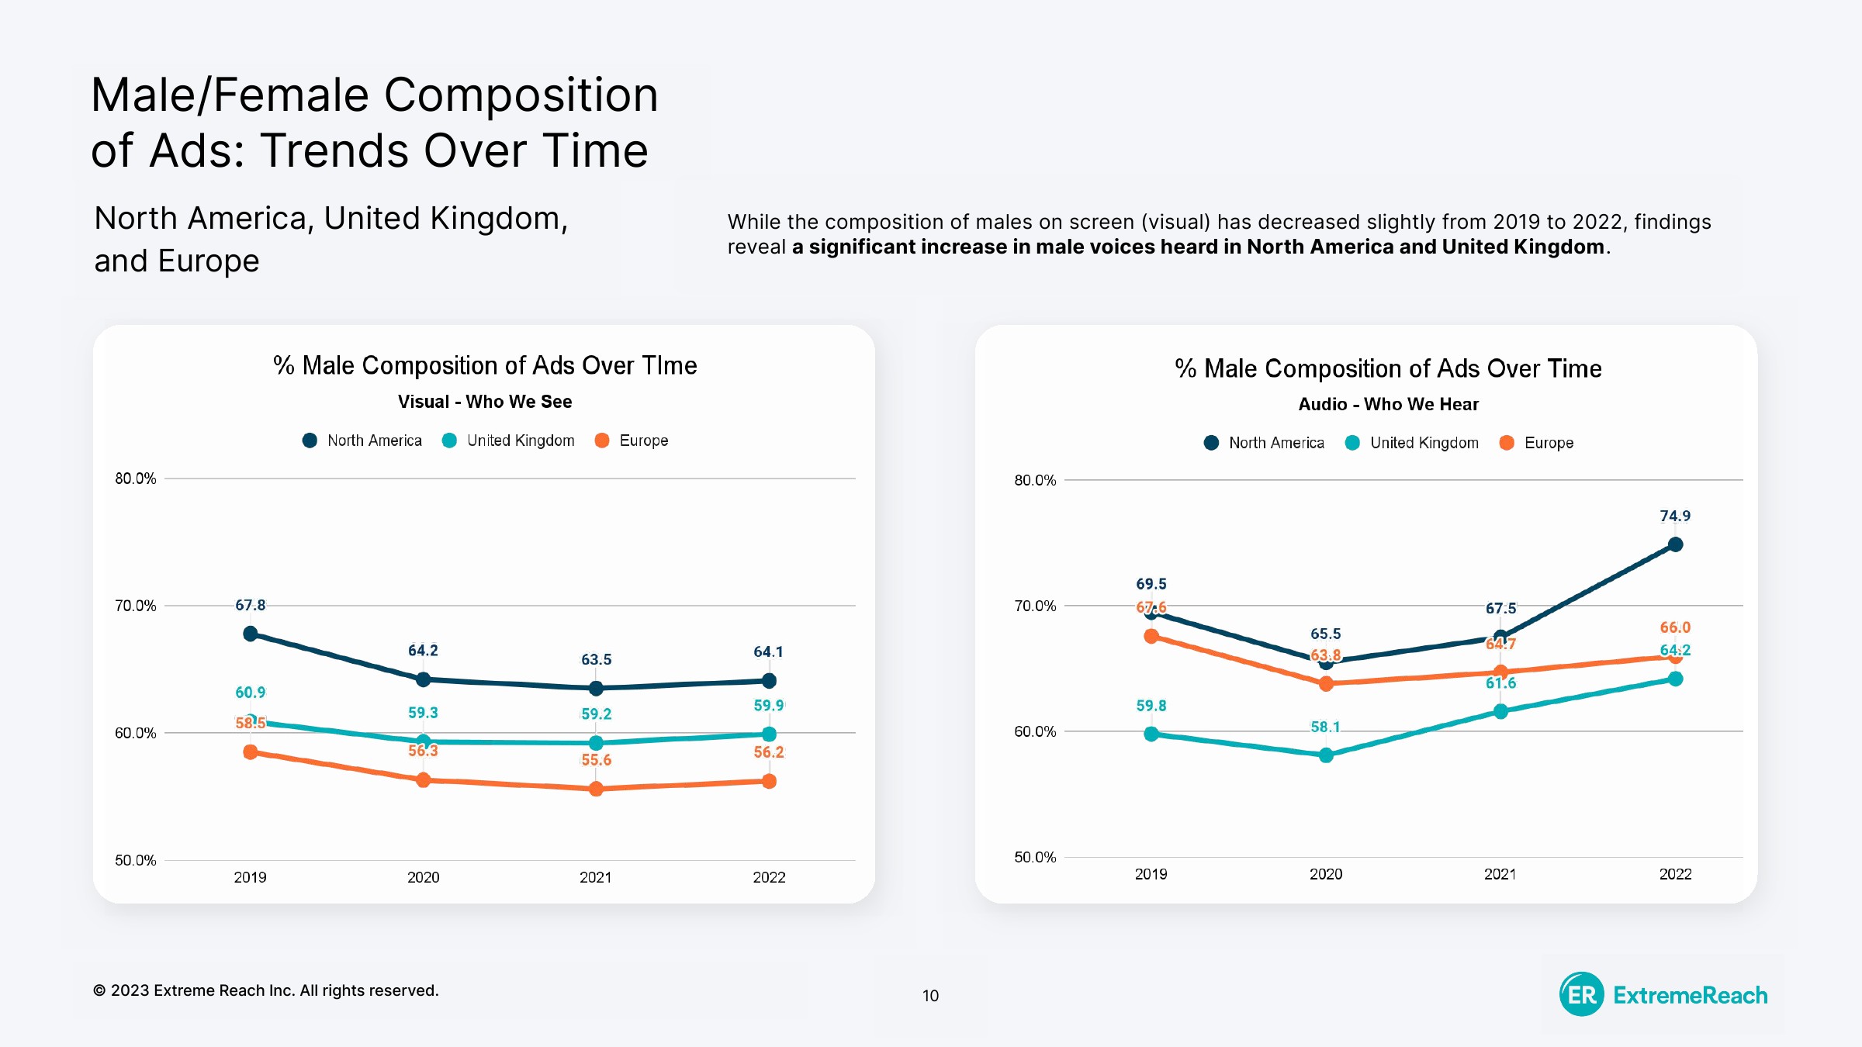Viewport: 1862px width, 1047px height.
Task: Click the 80.0% axis label on Audio chart
Action: click(x=1035, y=480)
